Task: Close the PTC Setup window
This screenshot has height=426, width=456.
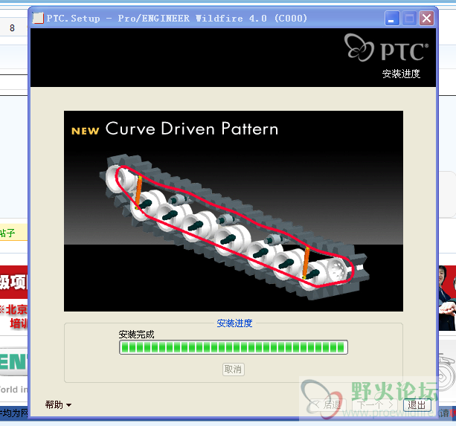Action: tap(427, 19)
